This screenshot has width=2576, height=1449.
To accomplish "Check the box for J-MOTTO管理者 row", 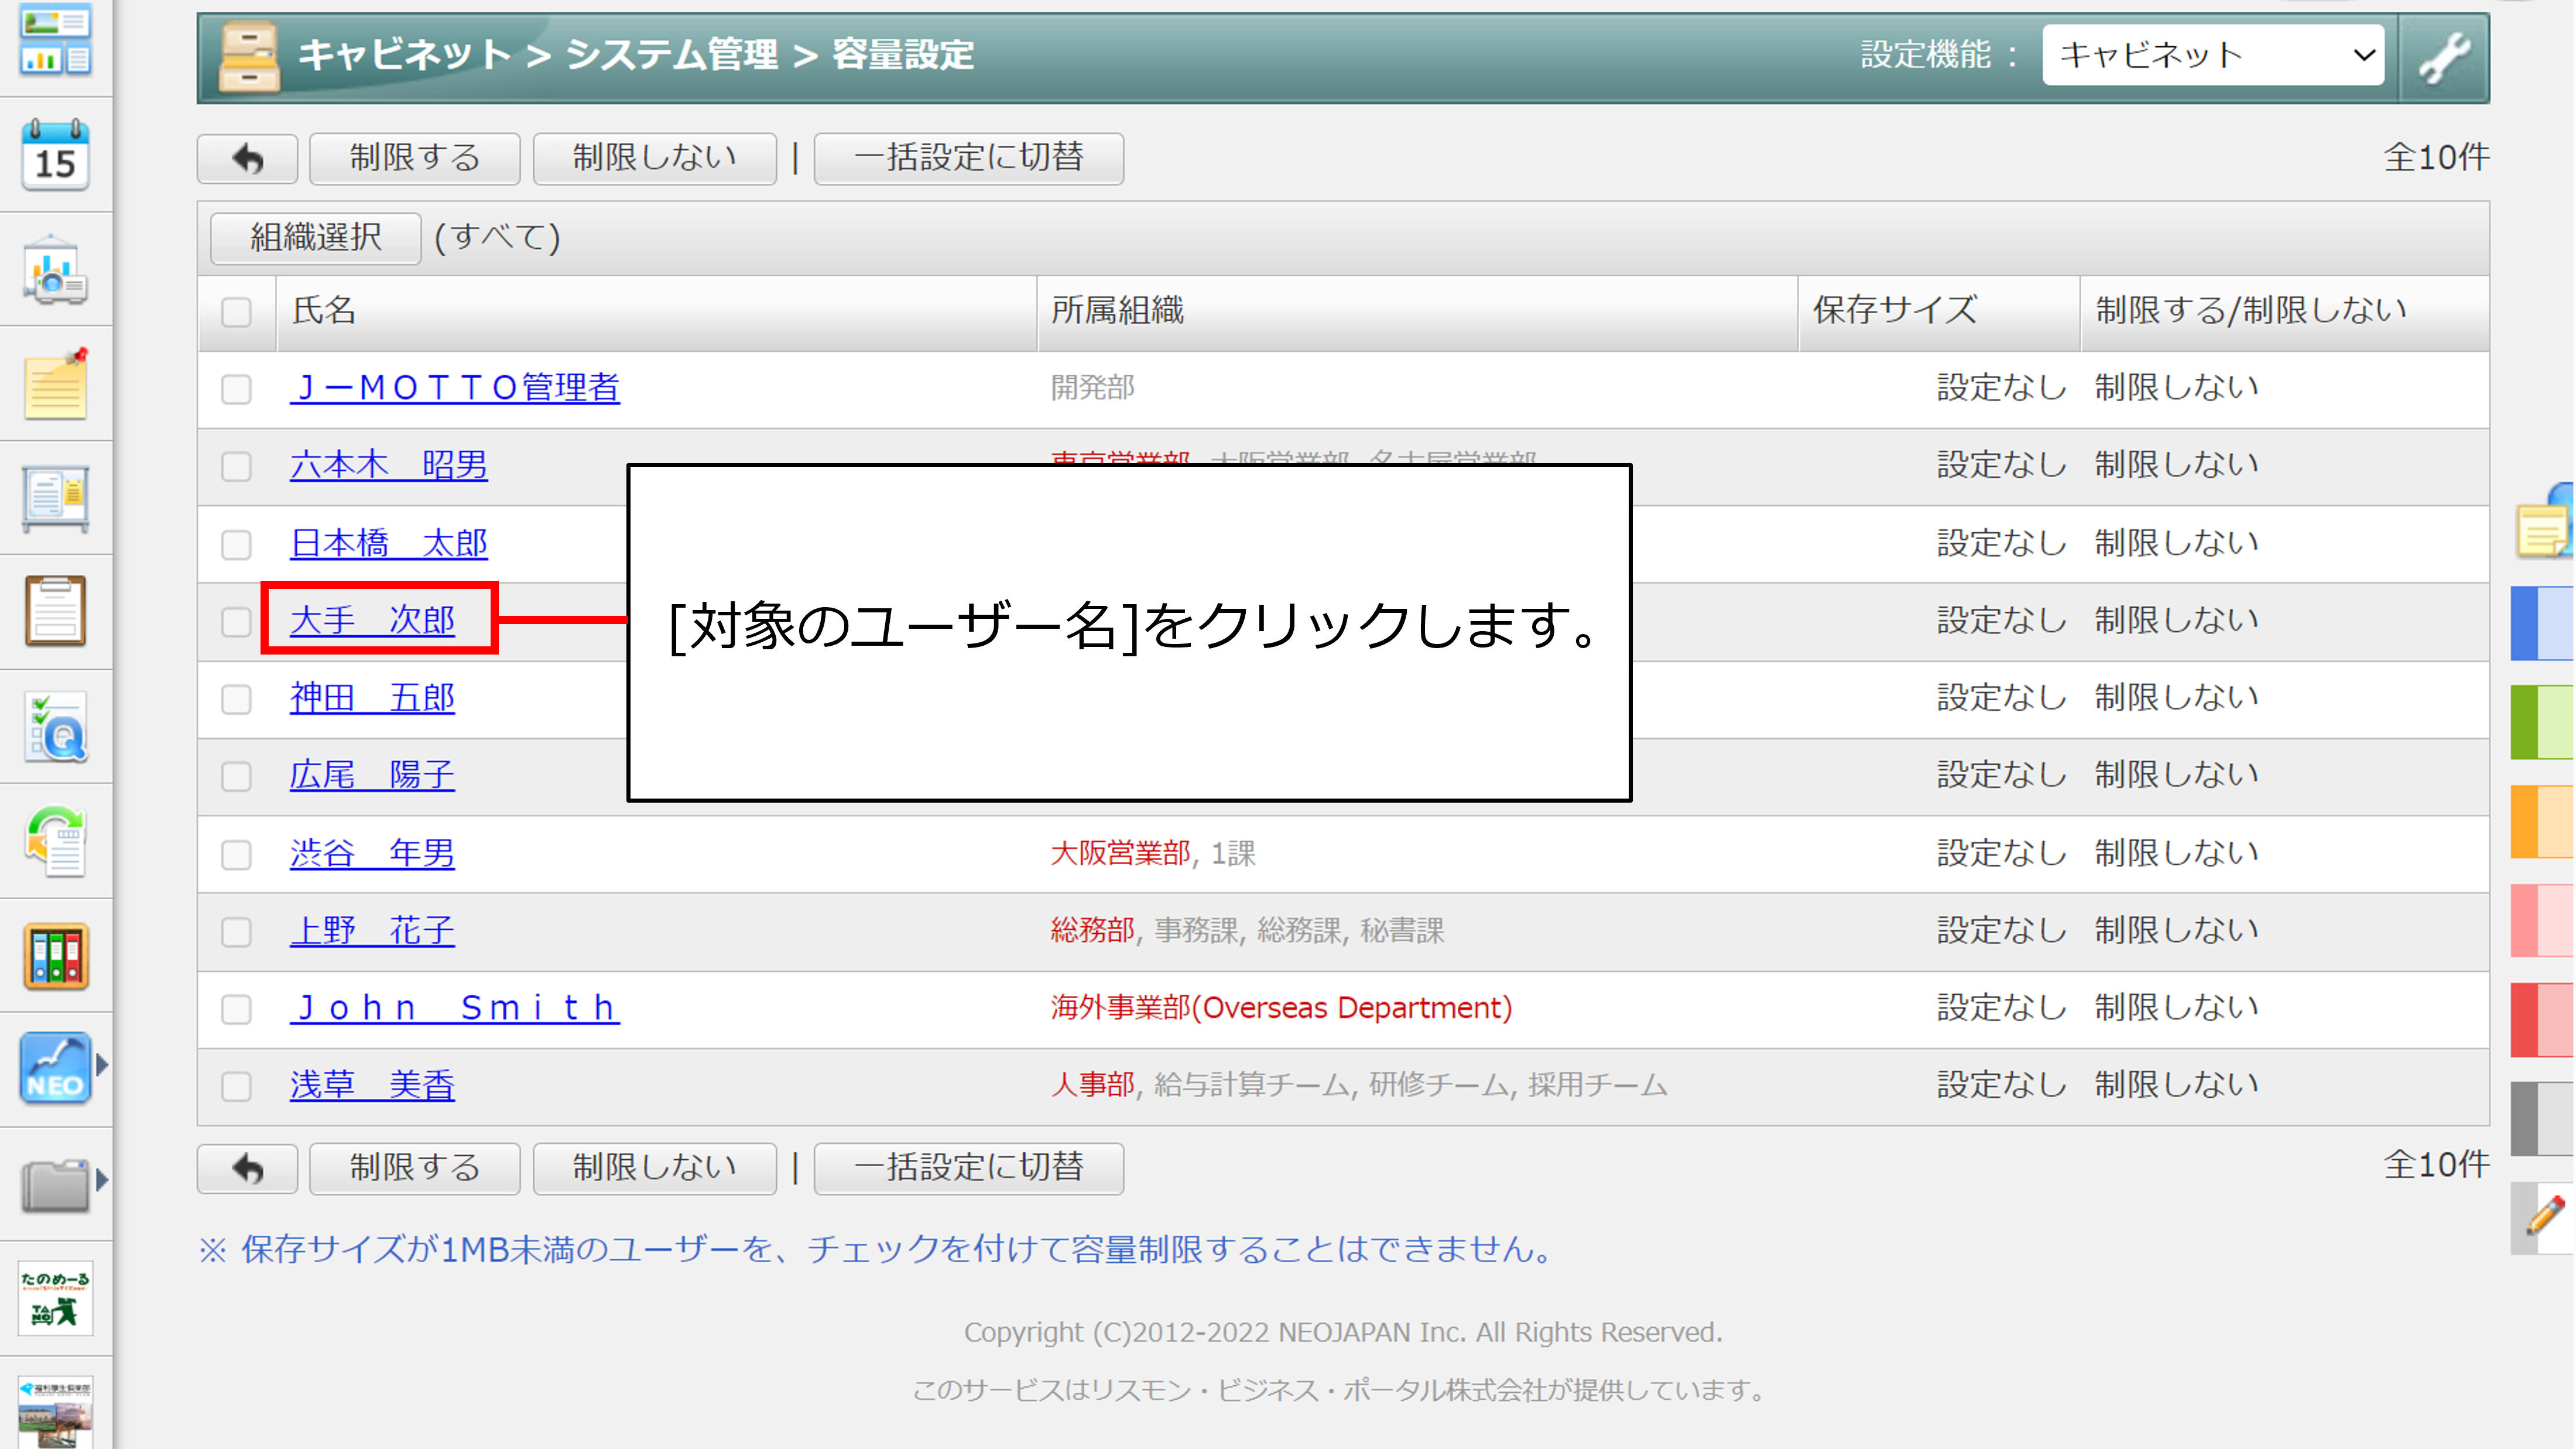I will point(236,389).
